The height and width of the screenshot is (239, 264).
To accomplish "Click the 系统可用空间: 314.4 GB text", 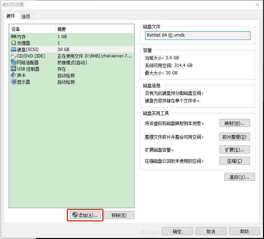I will click(x=169, y=65).
